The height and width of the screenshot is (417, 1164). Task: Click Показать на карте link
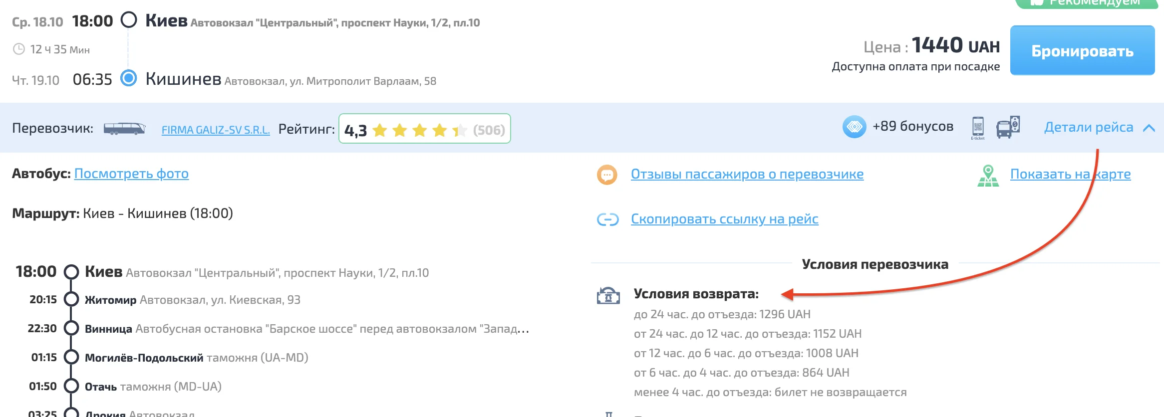pos(1070,174)
